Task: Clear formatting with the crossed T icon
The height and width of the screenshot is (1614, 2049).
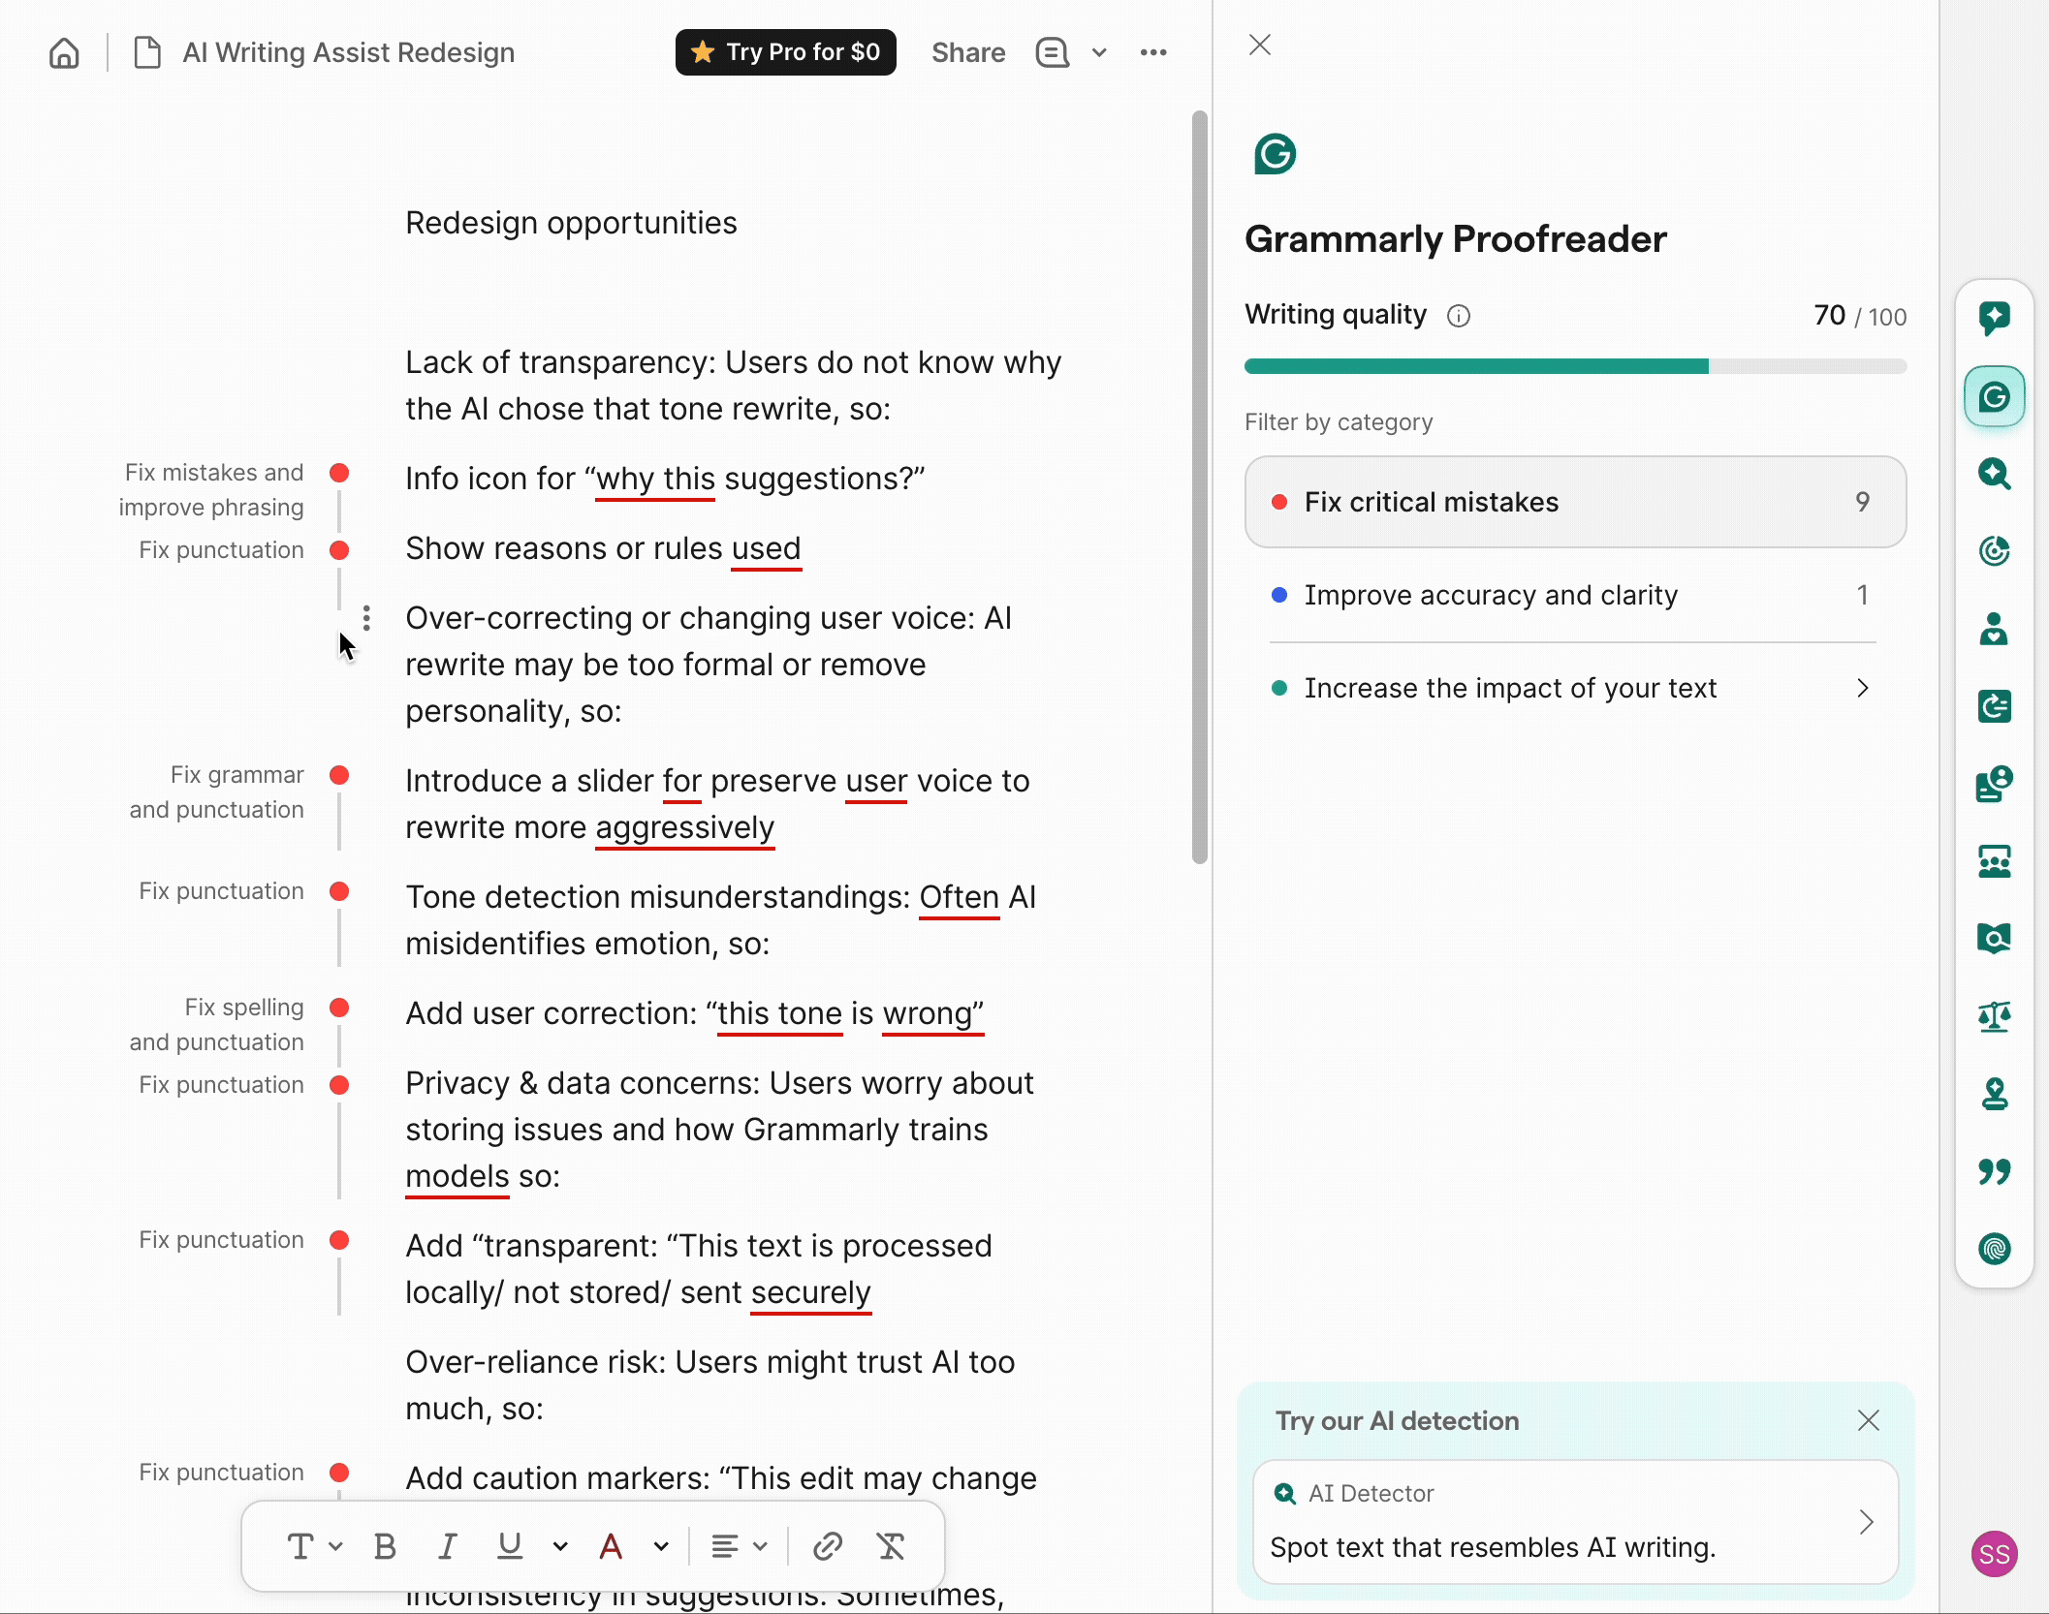Action: [x=891, y=1546]
